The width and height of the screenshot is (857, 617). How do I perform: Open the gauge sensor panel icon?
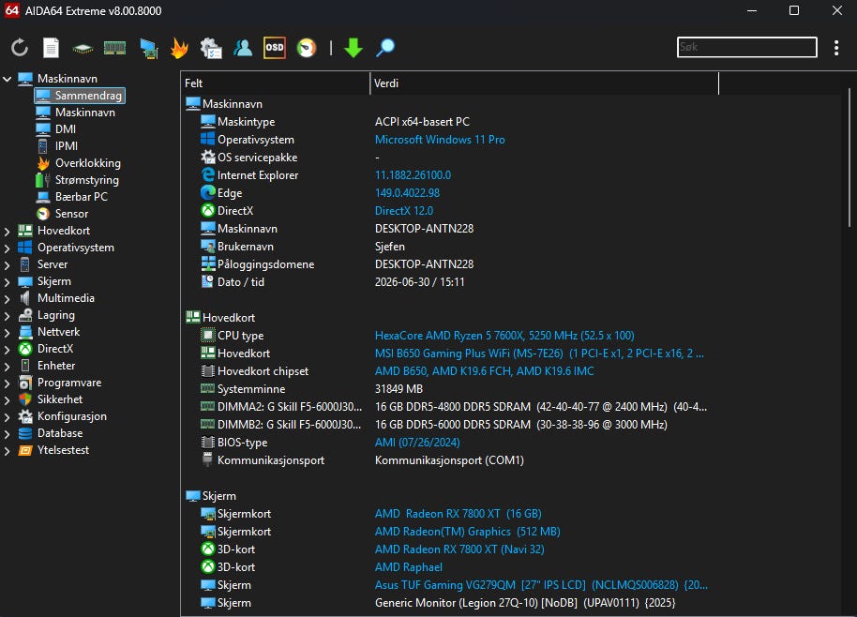pyautogui.click(x=307, y=48)
